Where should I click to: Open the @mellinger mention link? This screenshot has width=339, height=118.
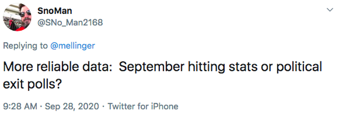coord(73,46)
